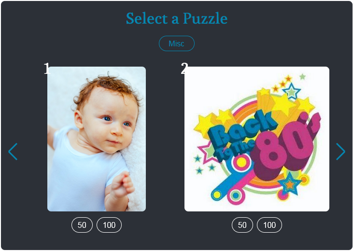Pick 50 pieces for the 80's puzzle

pos(242,225)
